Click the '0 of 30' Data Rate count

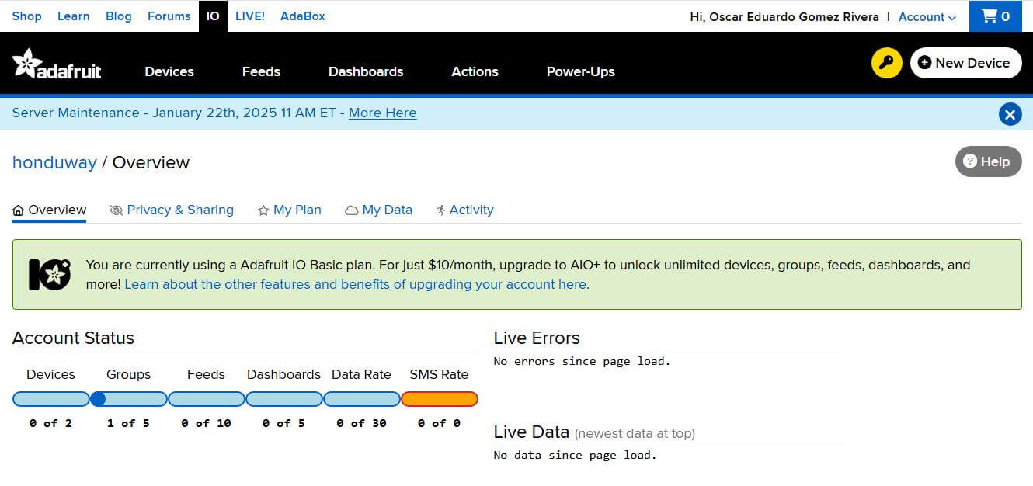click(x=361, y=423)
